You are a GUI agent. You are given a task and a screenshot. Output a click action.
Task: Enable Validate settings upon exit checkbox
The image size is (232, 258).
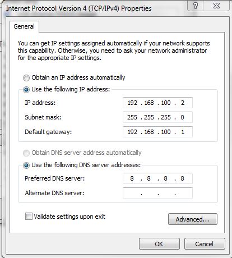(x=29, y=216)
